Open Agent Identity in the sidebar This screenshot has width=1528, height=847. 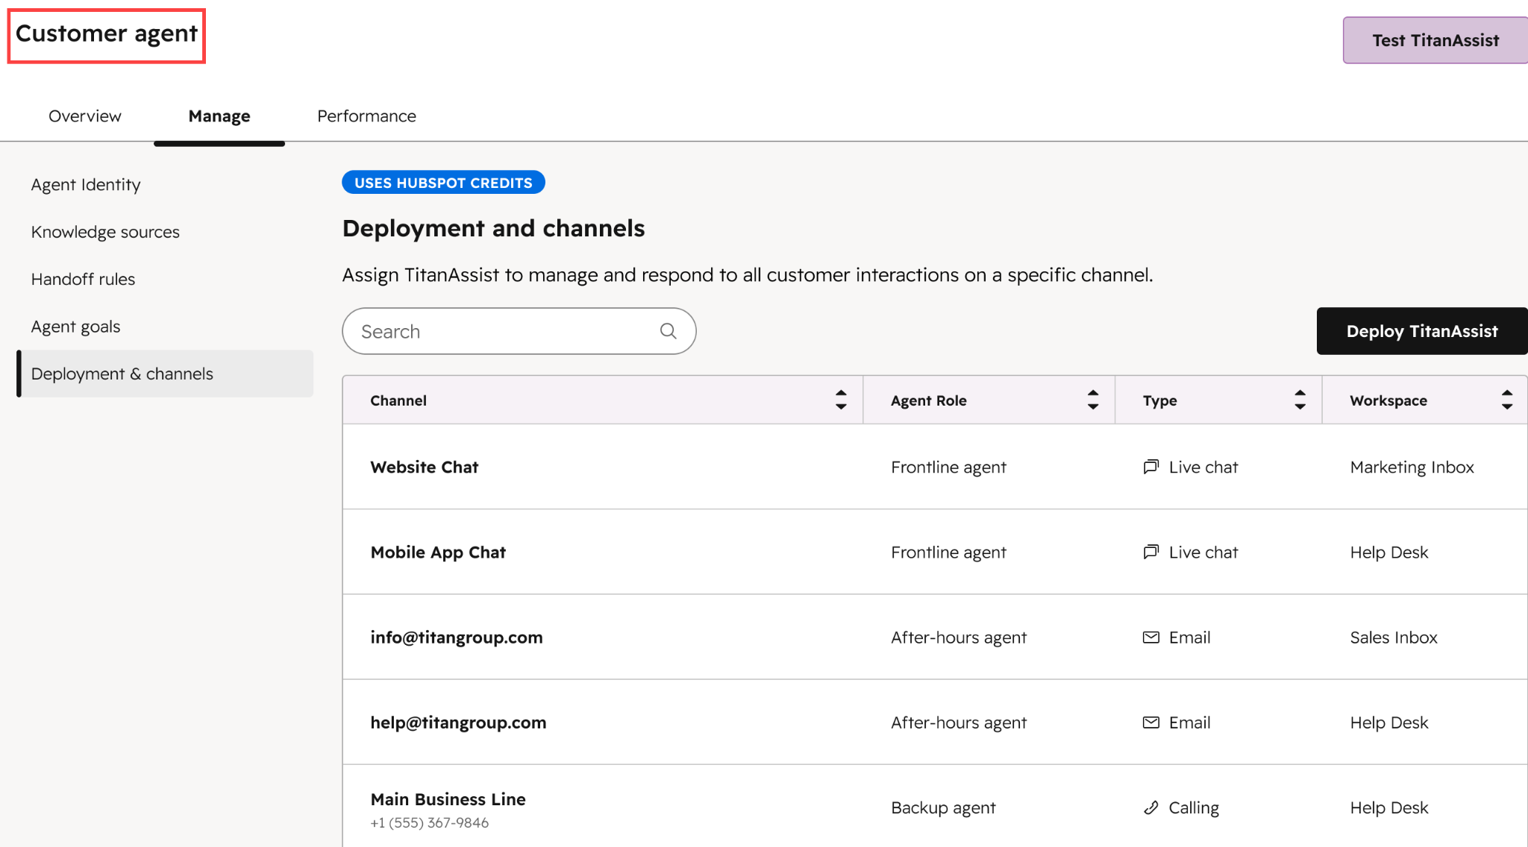pos(86,185)
